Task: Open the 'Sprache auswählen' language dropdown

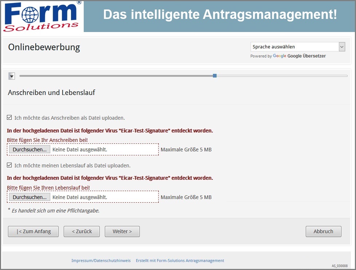Action: click(294, 47)
